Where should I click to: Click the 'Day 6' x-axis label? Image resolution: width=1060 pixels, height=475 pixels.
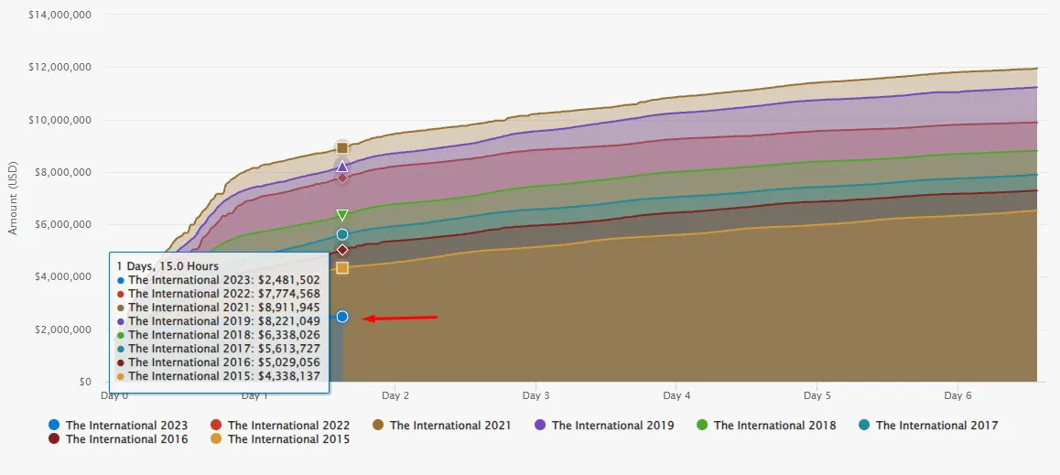coord(957,395)
